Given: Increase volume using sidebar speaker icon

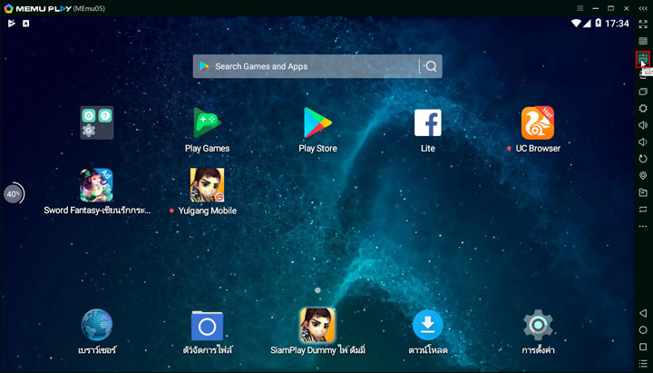Looking at the screenshot, I should [x=643, y=125].
